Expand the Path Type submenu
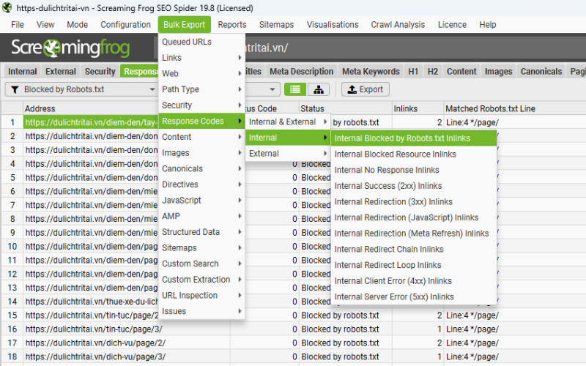Viewport: 586px width, 366px height. click(x=202, y=89)
